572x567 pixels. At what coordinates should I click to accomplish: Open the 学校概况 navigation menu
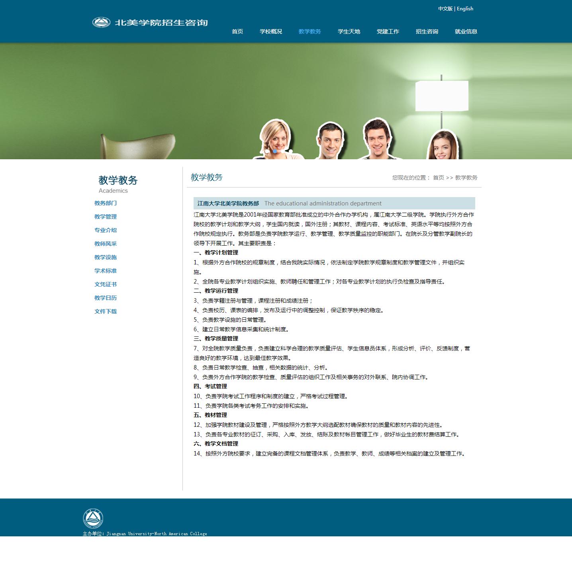[x=271, y=31]
